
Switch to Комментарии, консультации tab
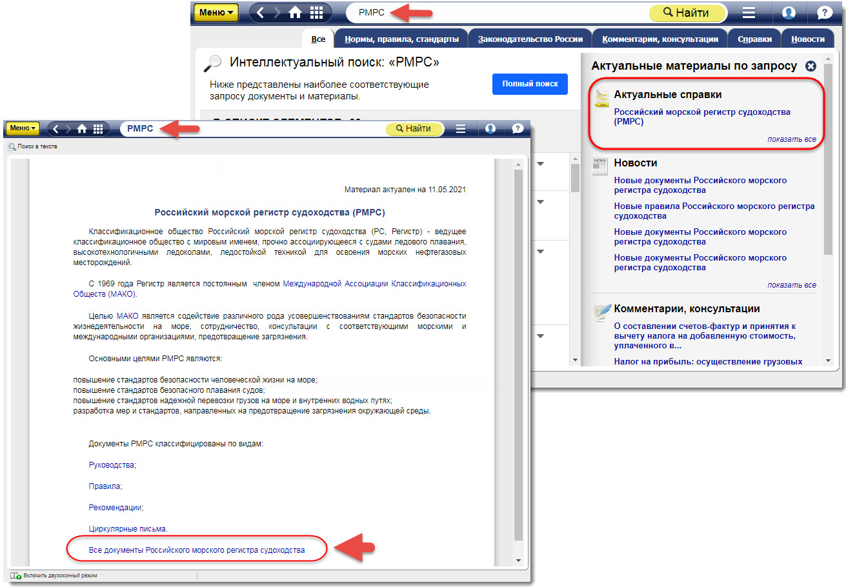660,39
